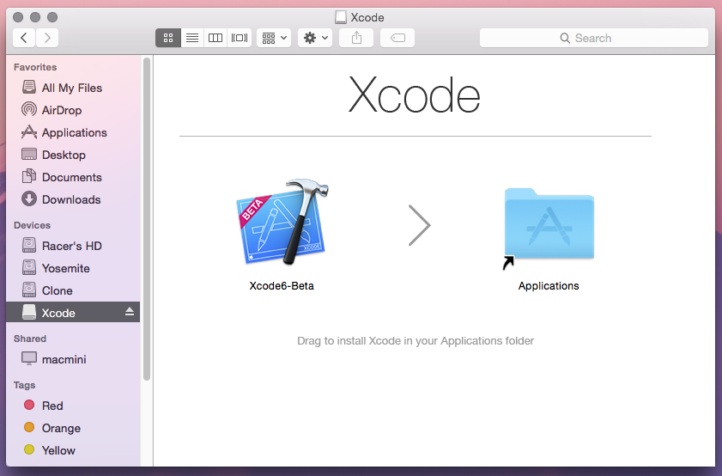Screen dimensions: 722x476
Task: Select the Xcode disk image in sidebar
Action: (x=73, y=313)
